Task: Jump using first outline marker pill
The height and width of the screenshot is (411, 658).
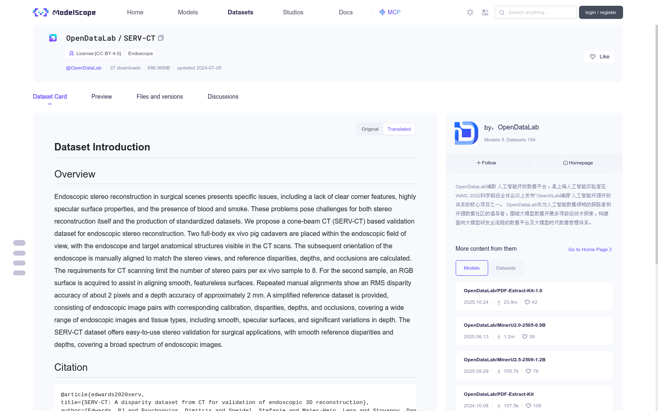Action: pos(19,243)
